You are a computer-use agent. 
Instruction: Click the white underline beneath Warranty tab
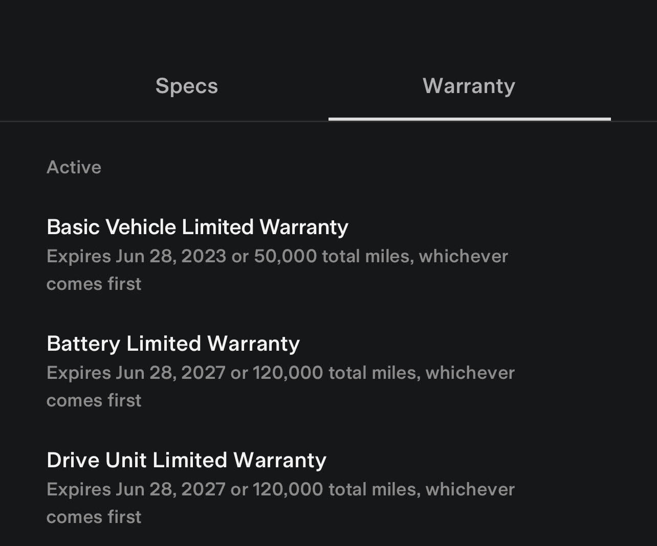[469, 119]
